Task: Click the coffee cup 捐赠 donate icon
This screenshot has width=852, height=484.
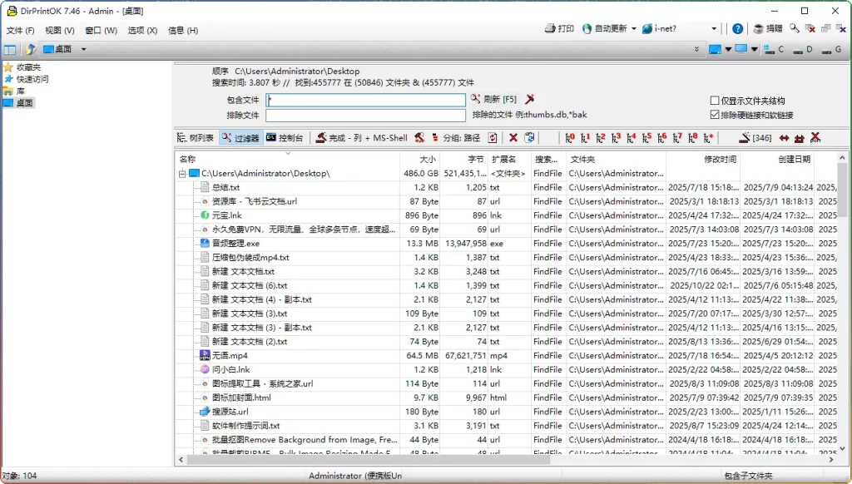Action: coord(757,28)
